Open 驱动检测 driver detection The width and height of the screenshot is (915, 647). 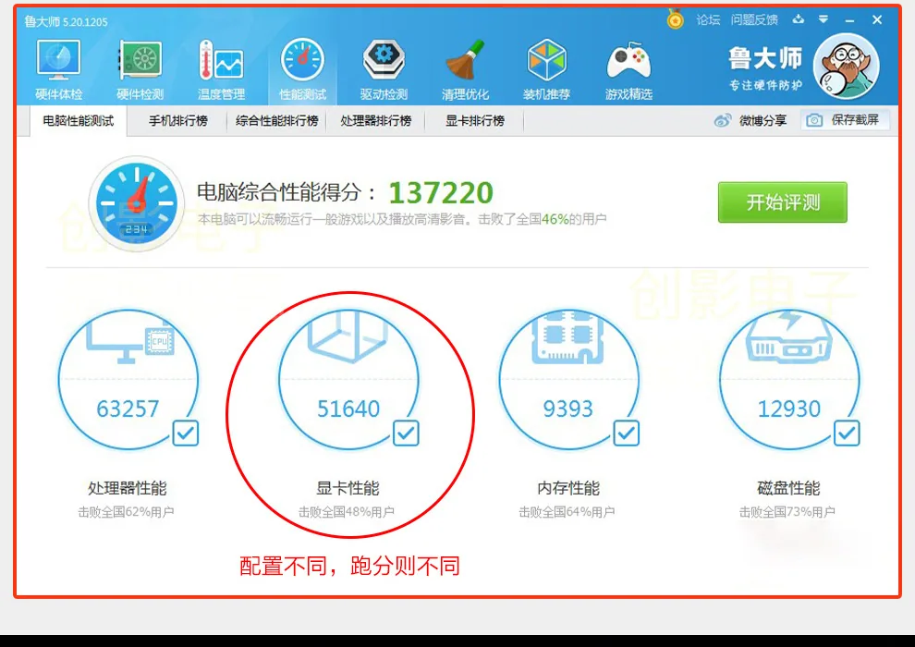click(384, 70)
